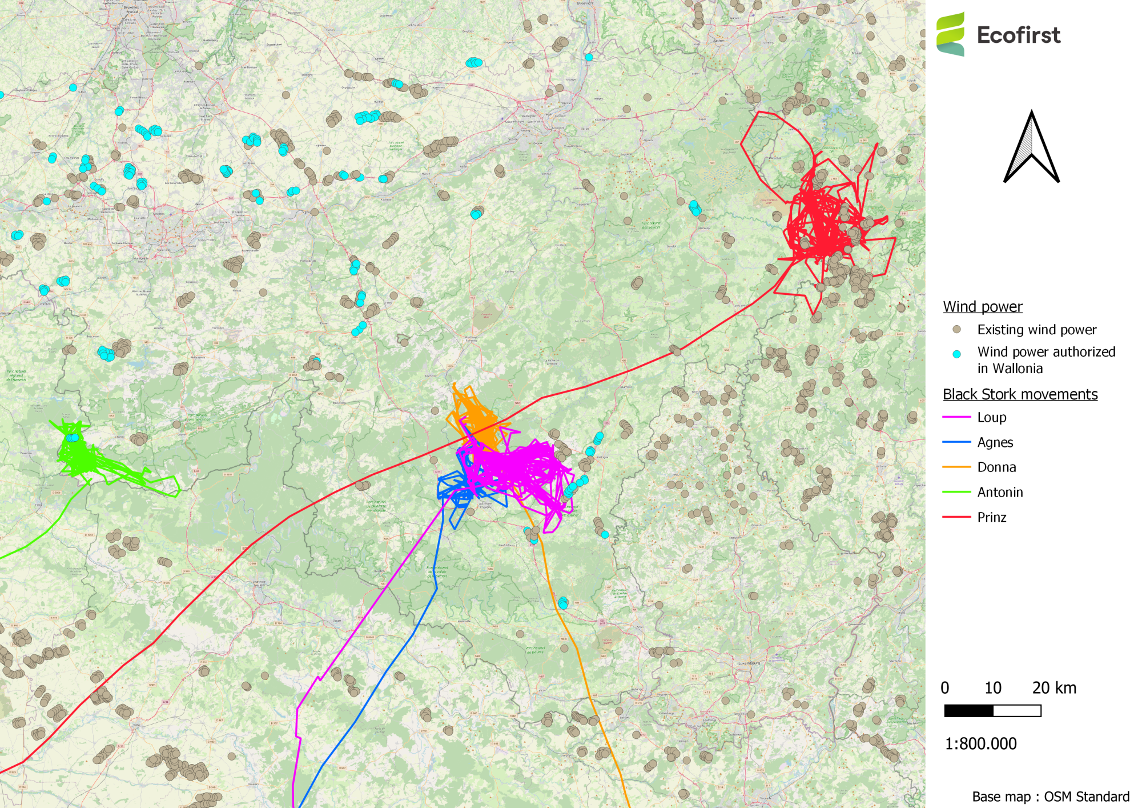The width and height of the screenshot is (1142, 808).
Task: Click the green Antonin legend line
Action: (956, 492)
